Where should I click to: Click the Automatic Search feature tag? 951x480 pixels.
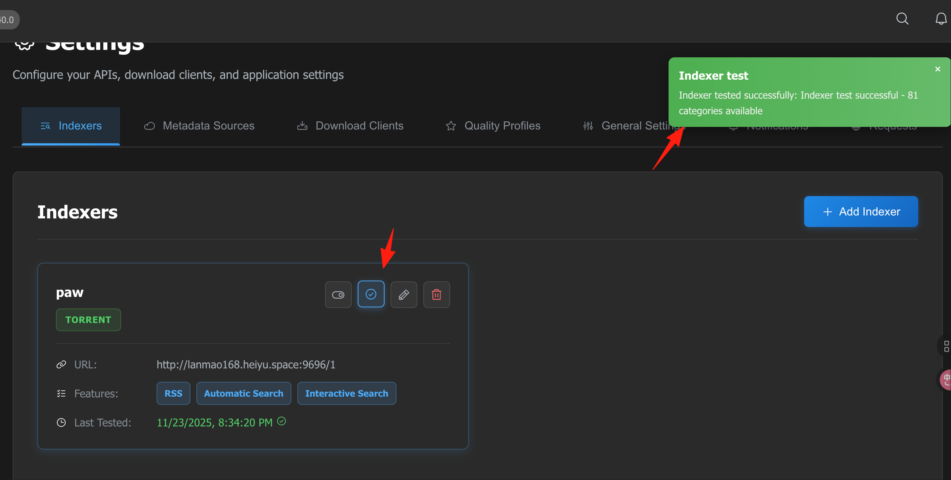tap(244, 393)
